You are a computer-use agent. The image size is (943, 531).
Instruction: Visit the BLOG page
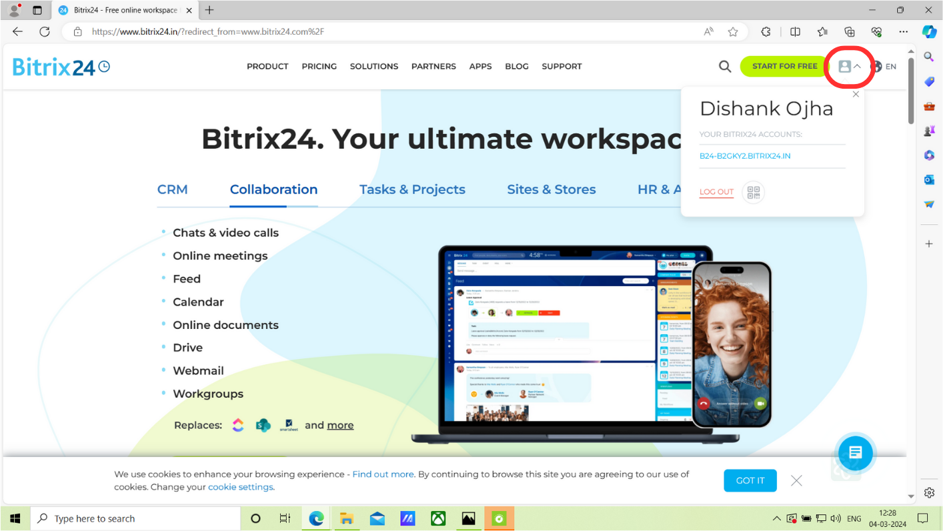(x=517, y=66)
